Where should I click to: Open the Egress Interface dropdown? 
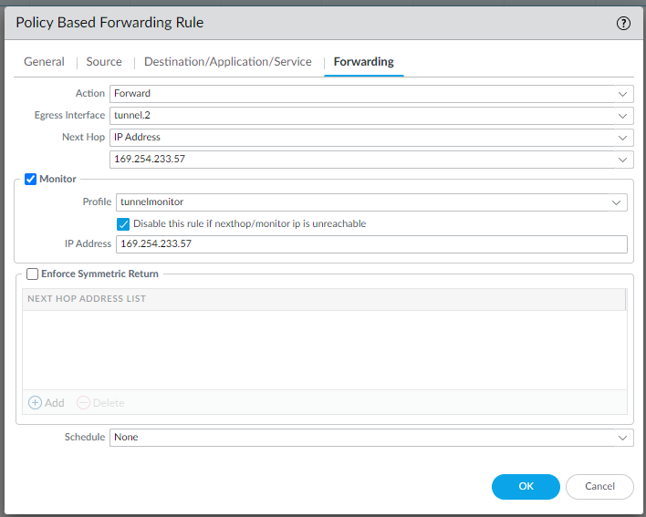tap(623, 116)
